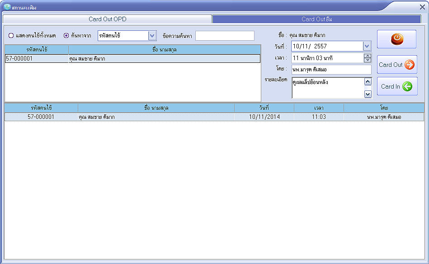Click the โดย column header in lower table

point(384,108)
